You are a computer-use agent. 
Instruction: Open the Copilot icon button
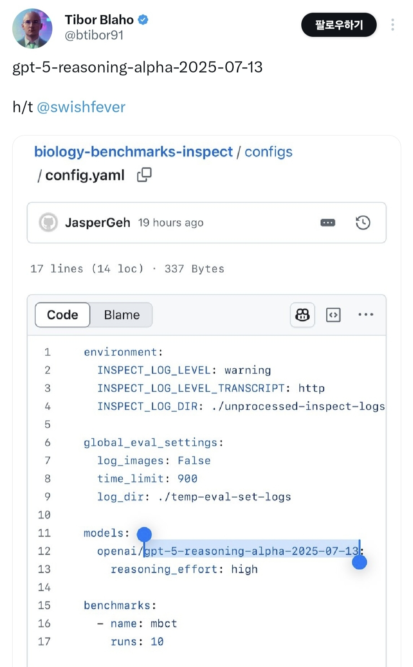pyautogui.click(x=302, y=315)
